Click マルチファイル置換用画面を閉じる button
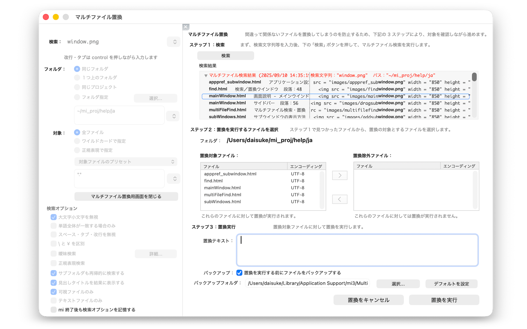Screen dimensions: 527x329 pos(126,196)
